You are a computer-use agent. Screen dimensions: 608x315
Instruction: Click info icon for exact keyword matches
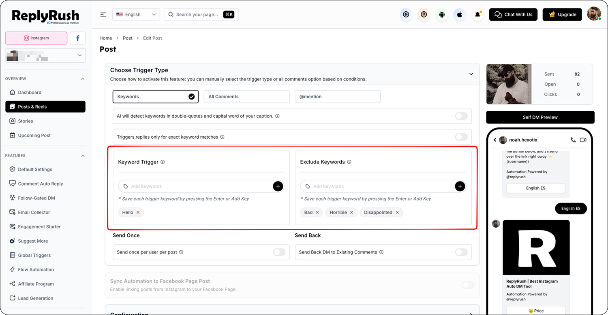[x=222, y=137]
